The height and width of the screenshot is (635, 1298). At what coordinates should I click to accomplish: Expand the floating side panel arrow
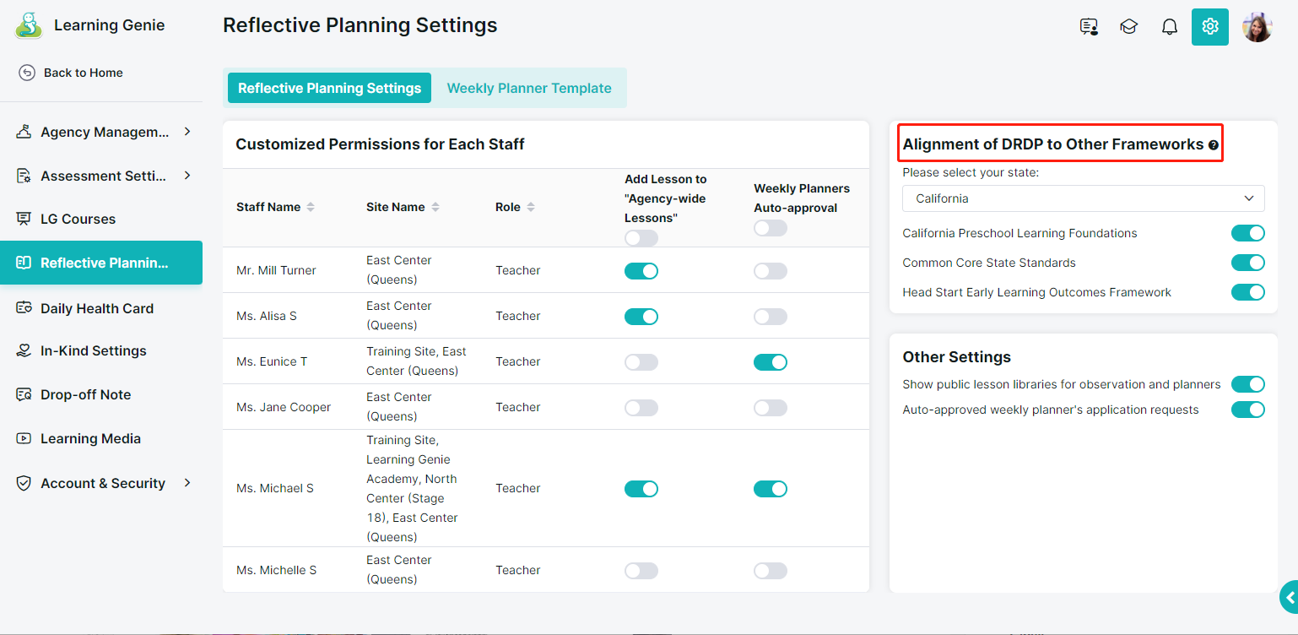(x=1290, y=597)
